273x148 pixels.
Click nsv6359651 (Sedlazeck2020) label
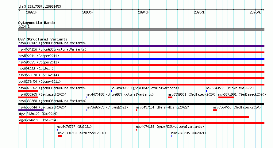[192, 94]
